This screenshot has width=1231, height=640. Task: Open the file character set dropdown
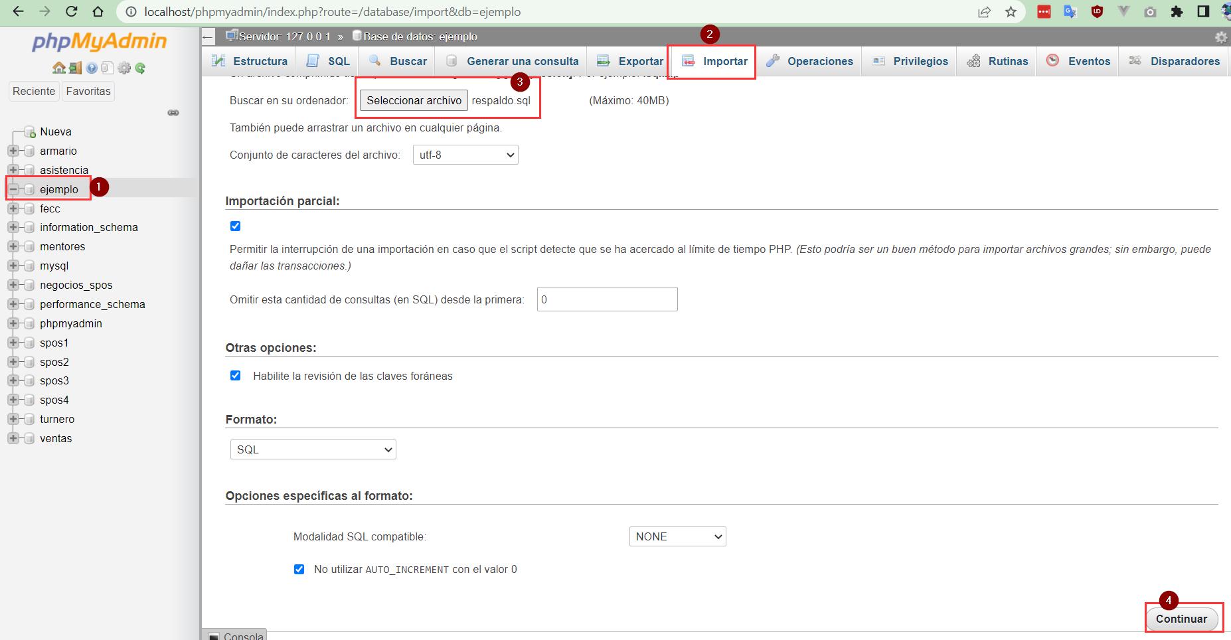click(465, 155)
